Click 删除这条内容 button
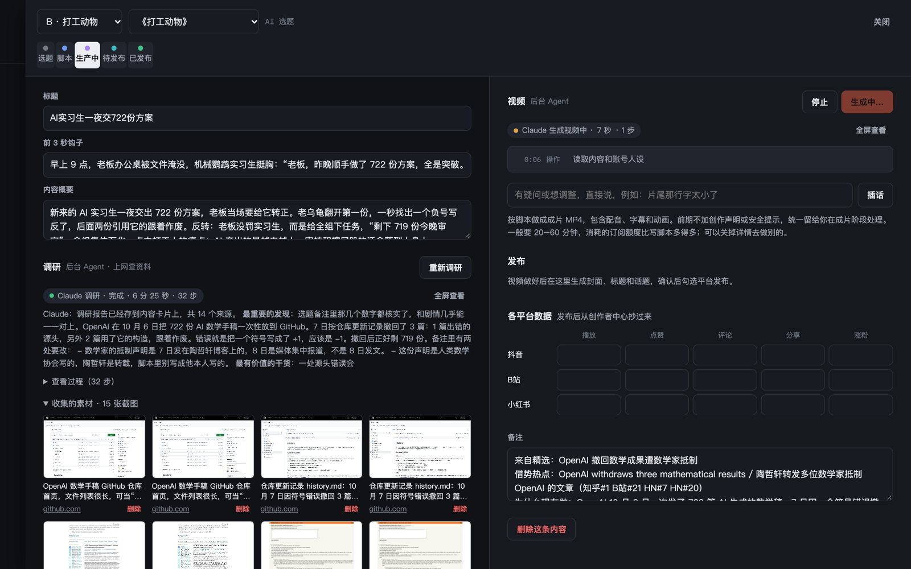 tap(541, 529)
